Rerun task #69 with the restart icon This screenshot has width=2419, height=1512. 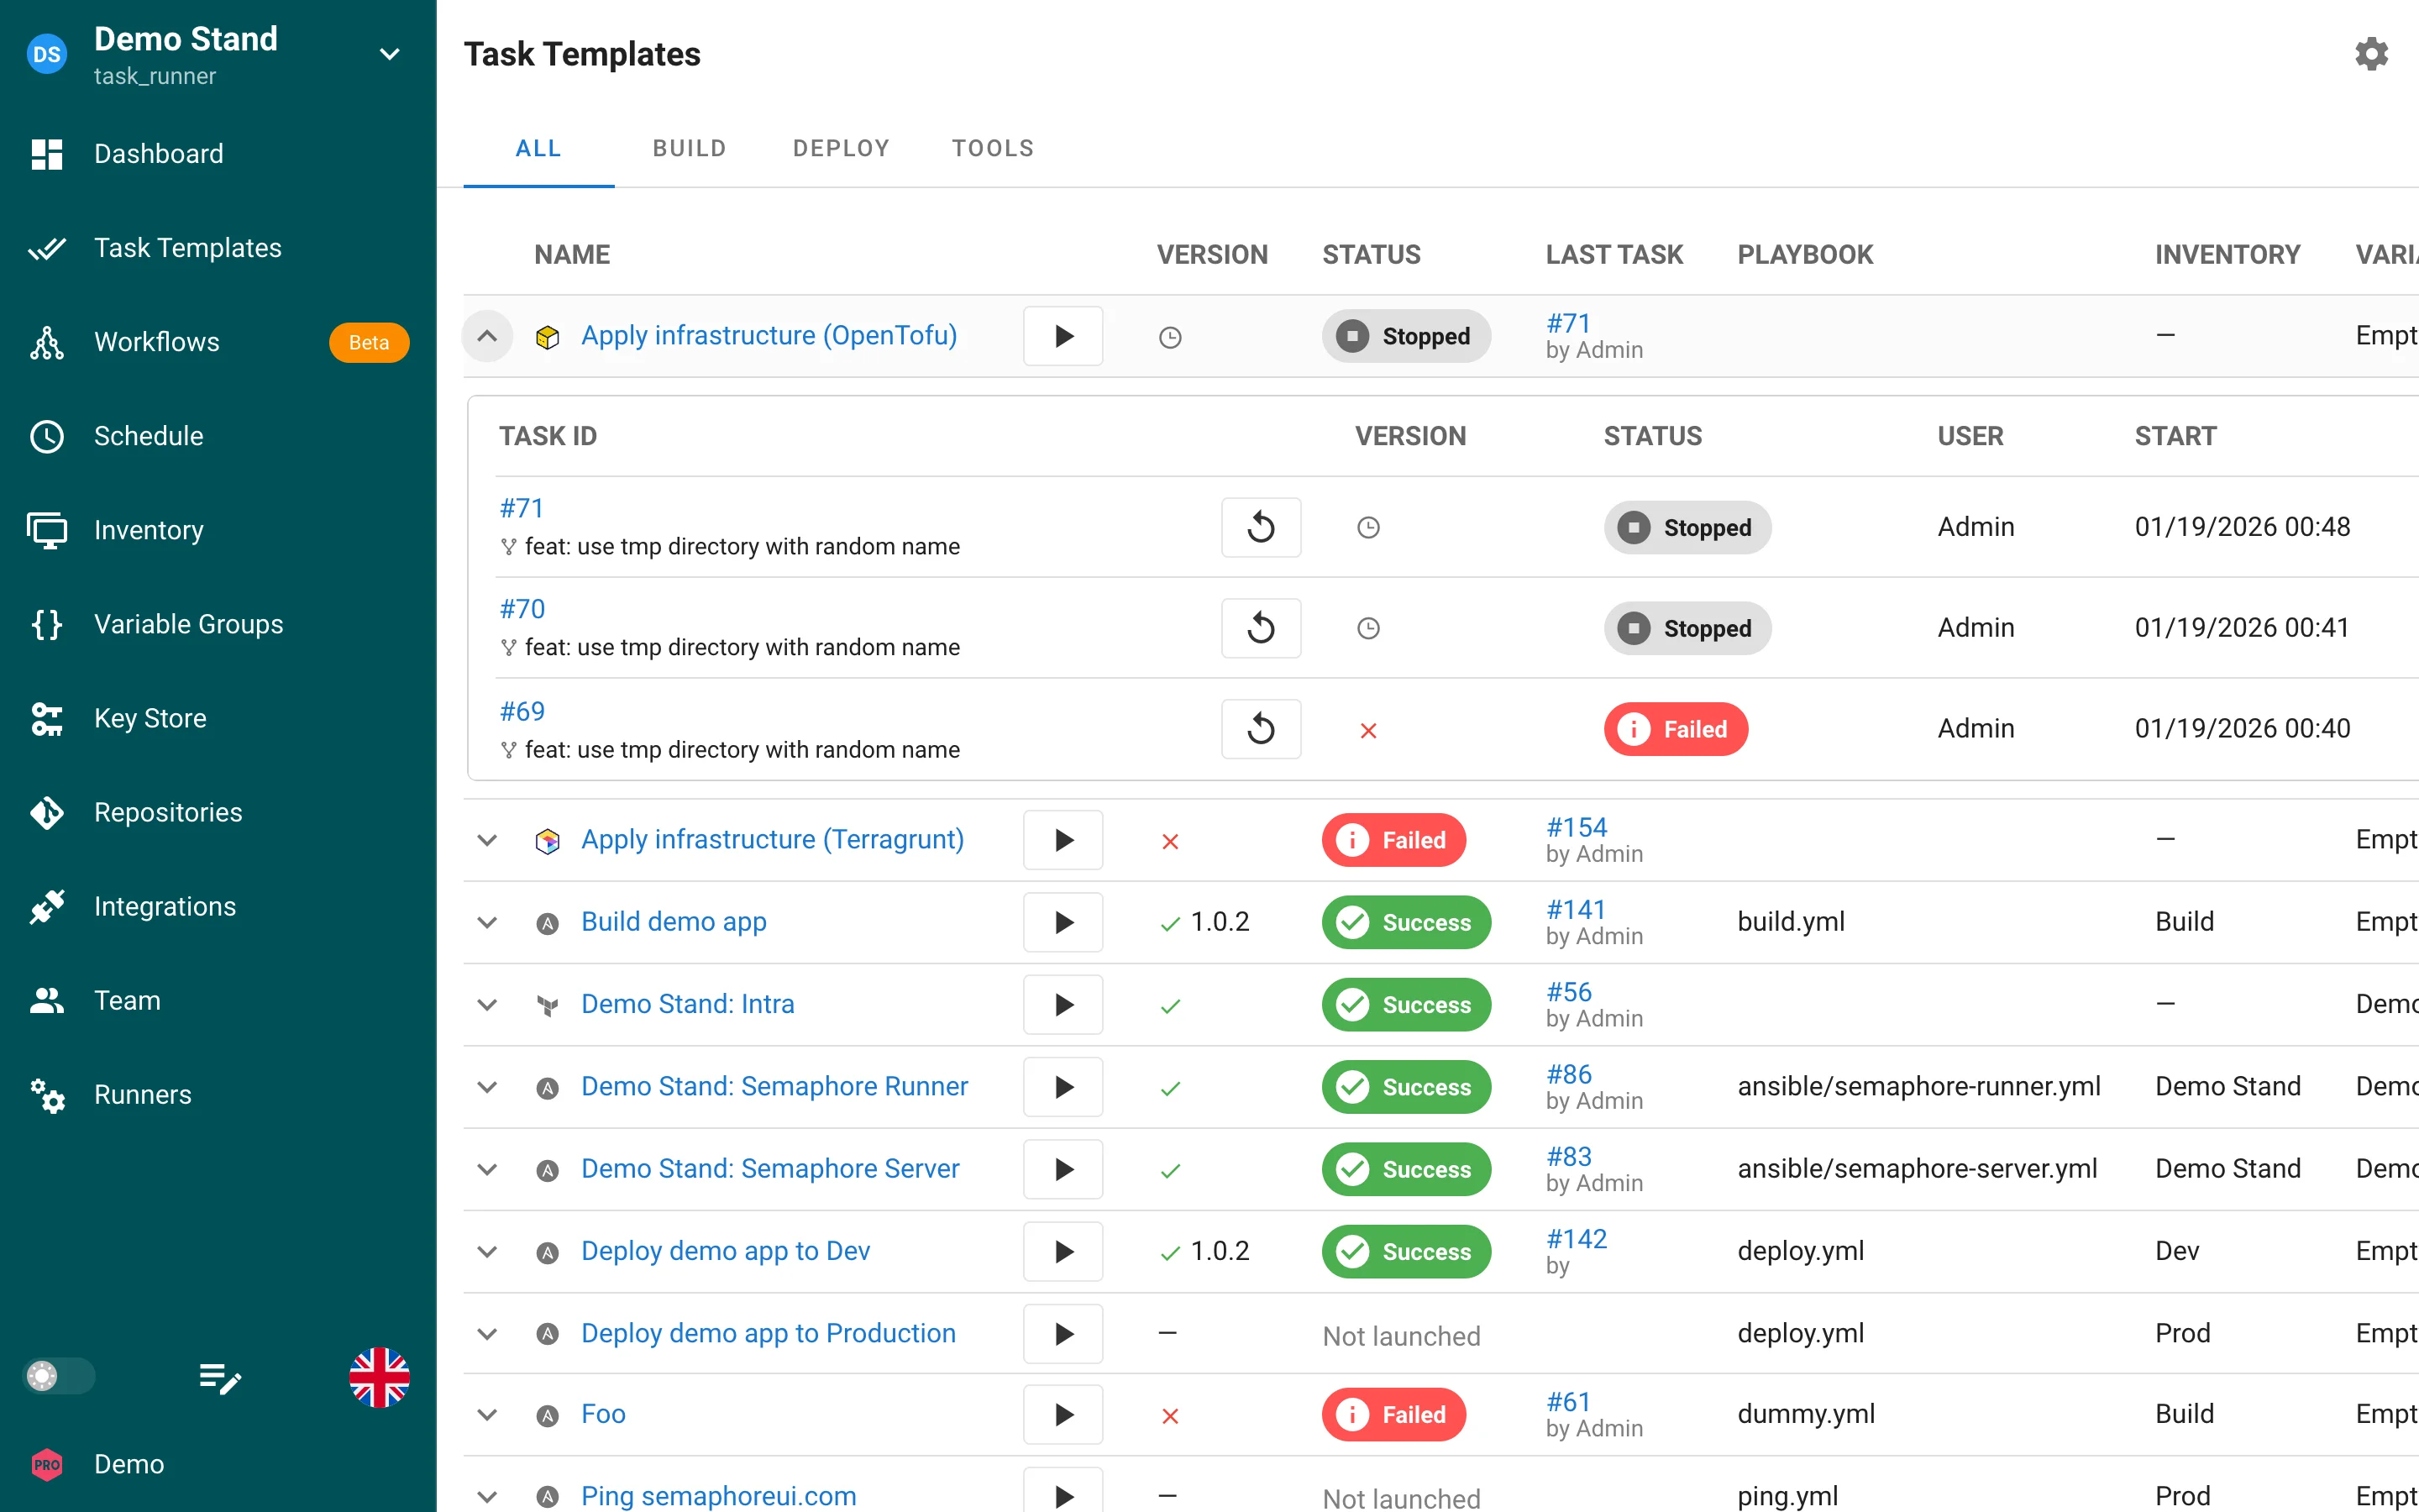1261,729
